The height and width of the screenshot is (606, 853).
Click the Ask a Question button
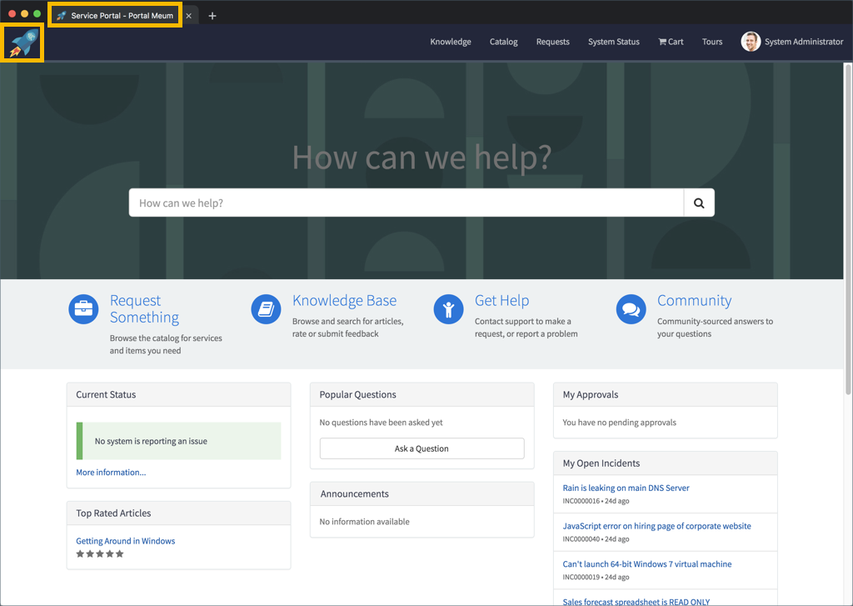pos(422,448)
